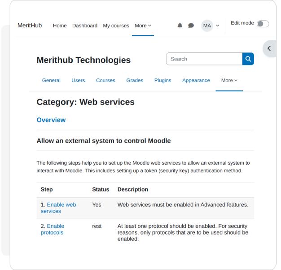The image size is (281, 270).
Task: Expand the top navigation More menu
Action: pos(143,26)
